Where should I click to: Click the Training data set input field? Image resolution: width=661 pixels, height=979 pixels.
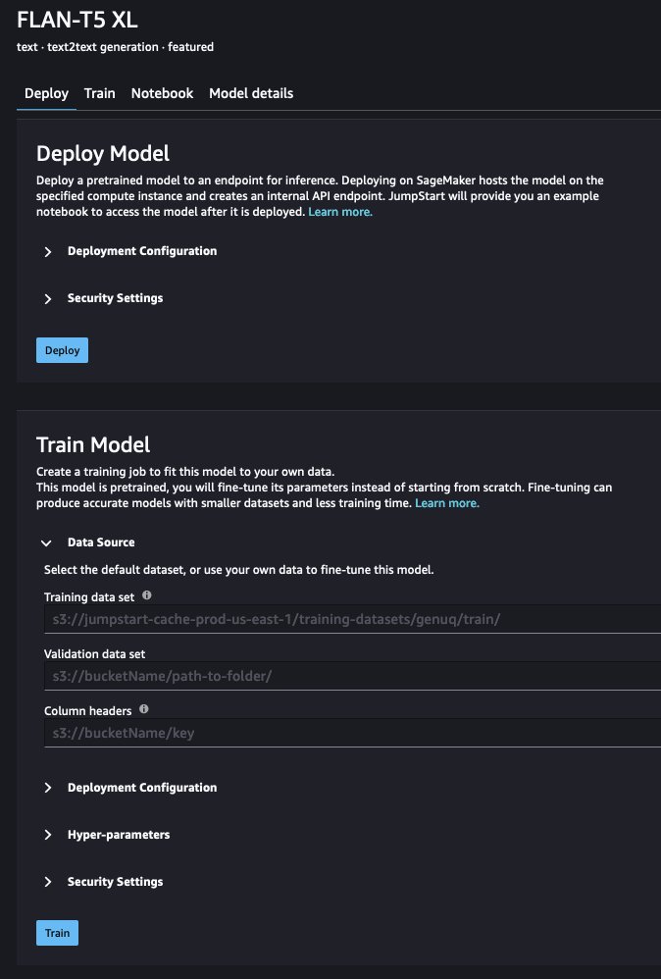(x=353, y=619)
